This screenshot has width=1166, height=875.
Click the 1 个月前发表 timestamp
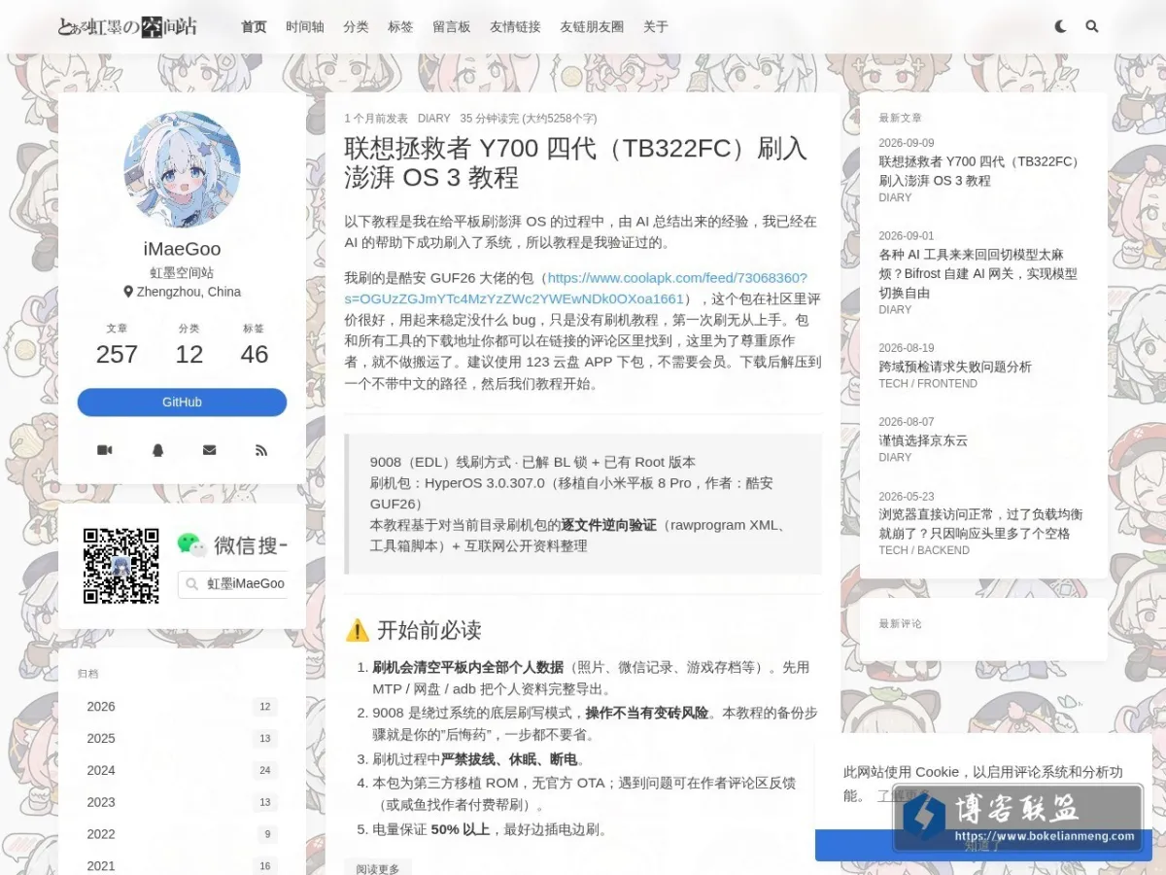tap(376, 119)
